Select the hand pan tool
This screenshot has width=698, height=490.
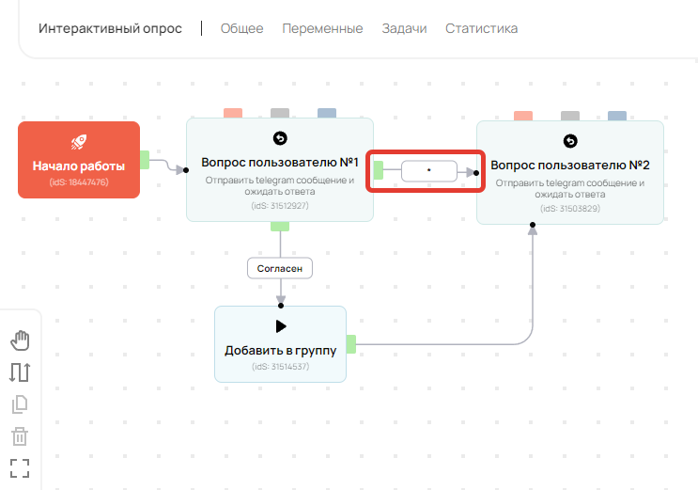point(20,340)
